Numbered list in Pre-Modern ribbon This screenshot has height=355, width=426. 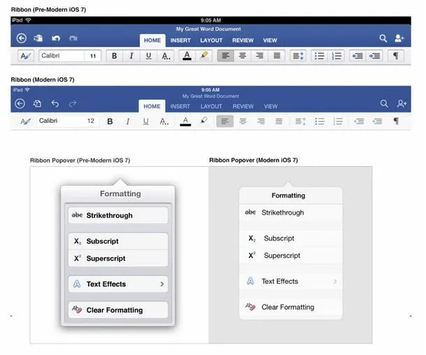click(337, 56)
